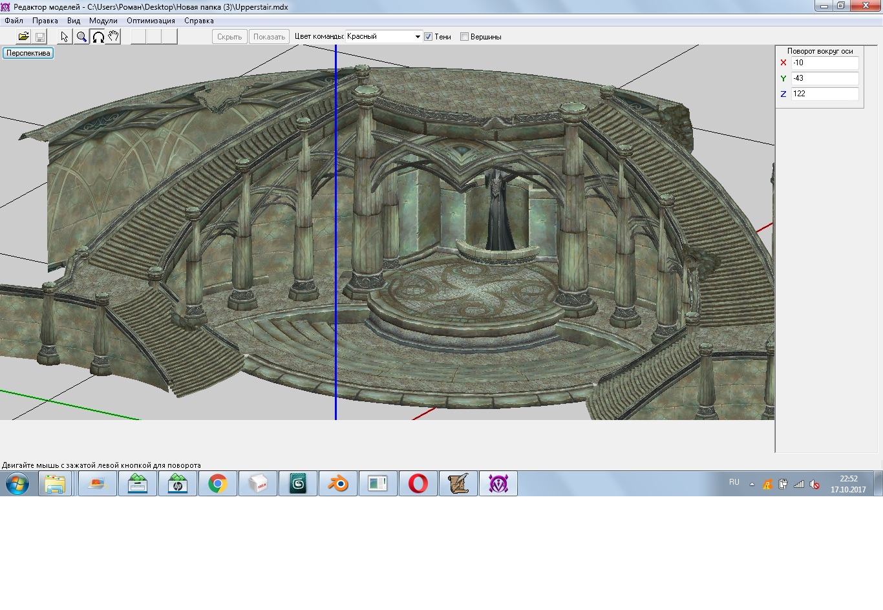This screenshot has width=883, height=610.
Task: Launch Opera browser from the taskbar
Action: [418, 483]
